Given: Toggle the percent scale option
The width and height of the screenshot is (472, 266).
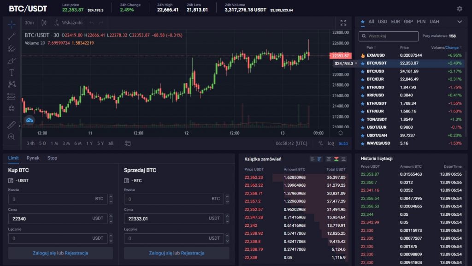Looking at the screenshot, I should click(x=321, y=143).
